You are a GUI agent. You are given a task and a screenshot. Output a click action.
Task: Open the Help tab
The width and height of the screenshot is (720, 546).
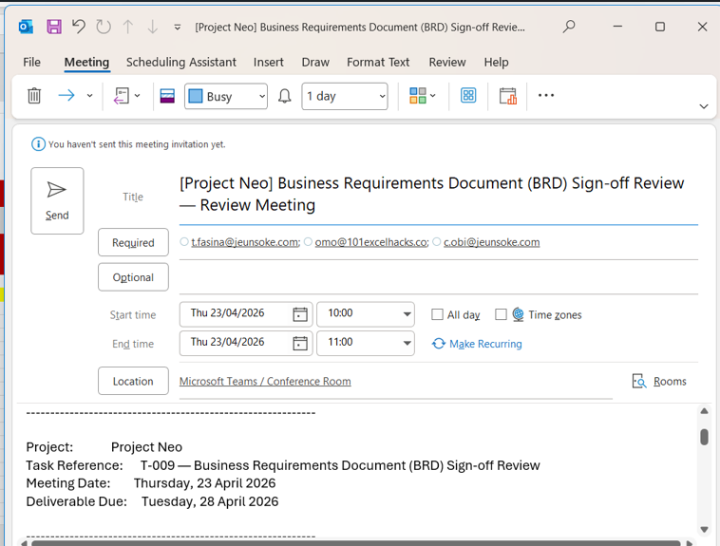point(497,62)
